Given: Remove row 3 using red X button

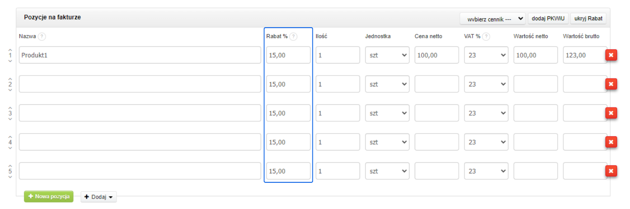Looking at the screenshot, I should (x=611, y=113).
